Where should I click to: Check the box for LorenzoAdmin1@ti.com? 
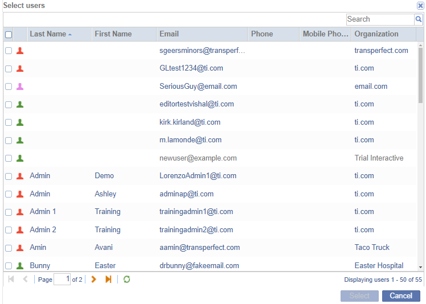click(x=9, y=176)
